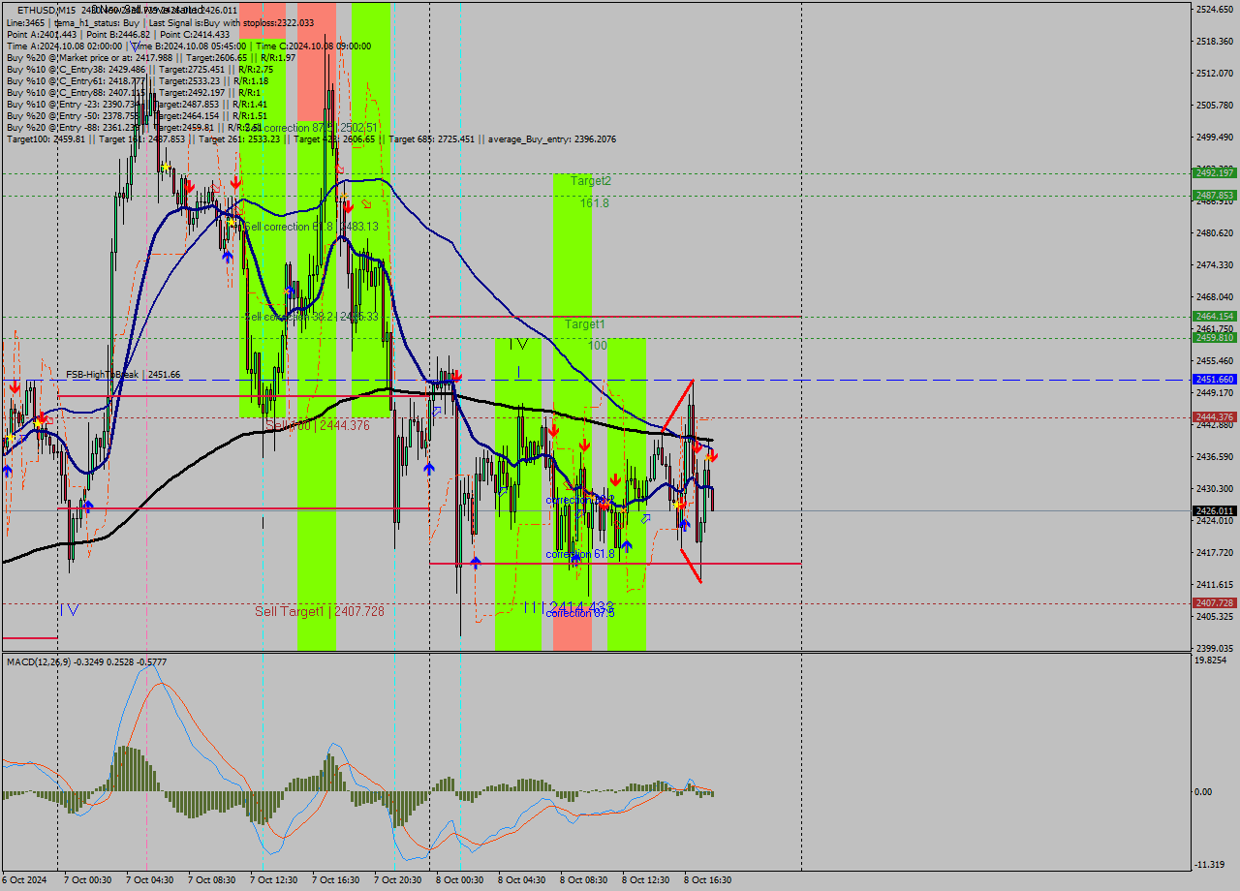The image size is (1240, 891).
Task: Click the blue correction 61.8 label
Action: (x=579, y=554)
